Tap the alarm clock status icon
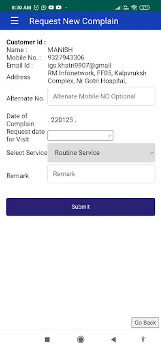 click(x=36, y=8)
